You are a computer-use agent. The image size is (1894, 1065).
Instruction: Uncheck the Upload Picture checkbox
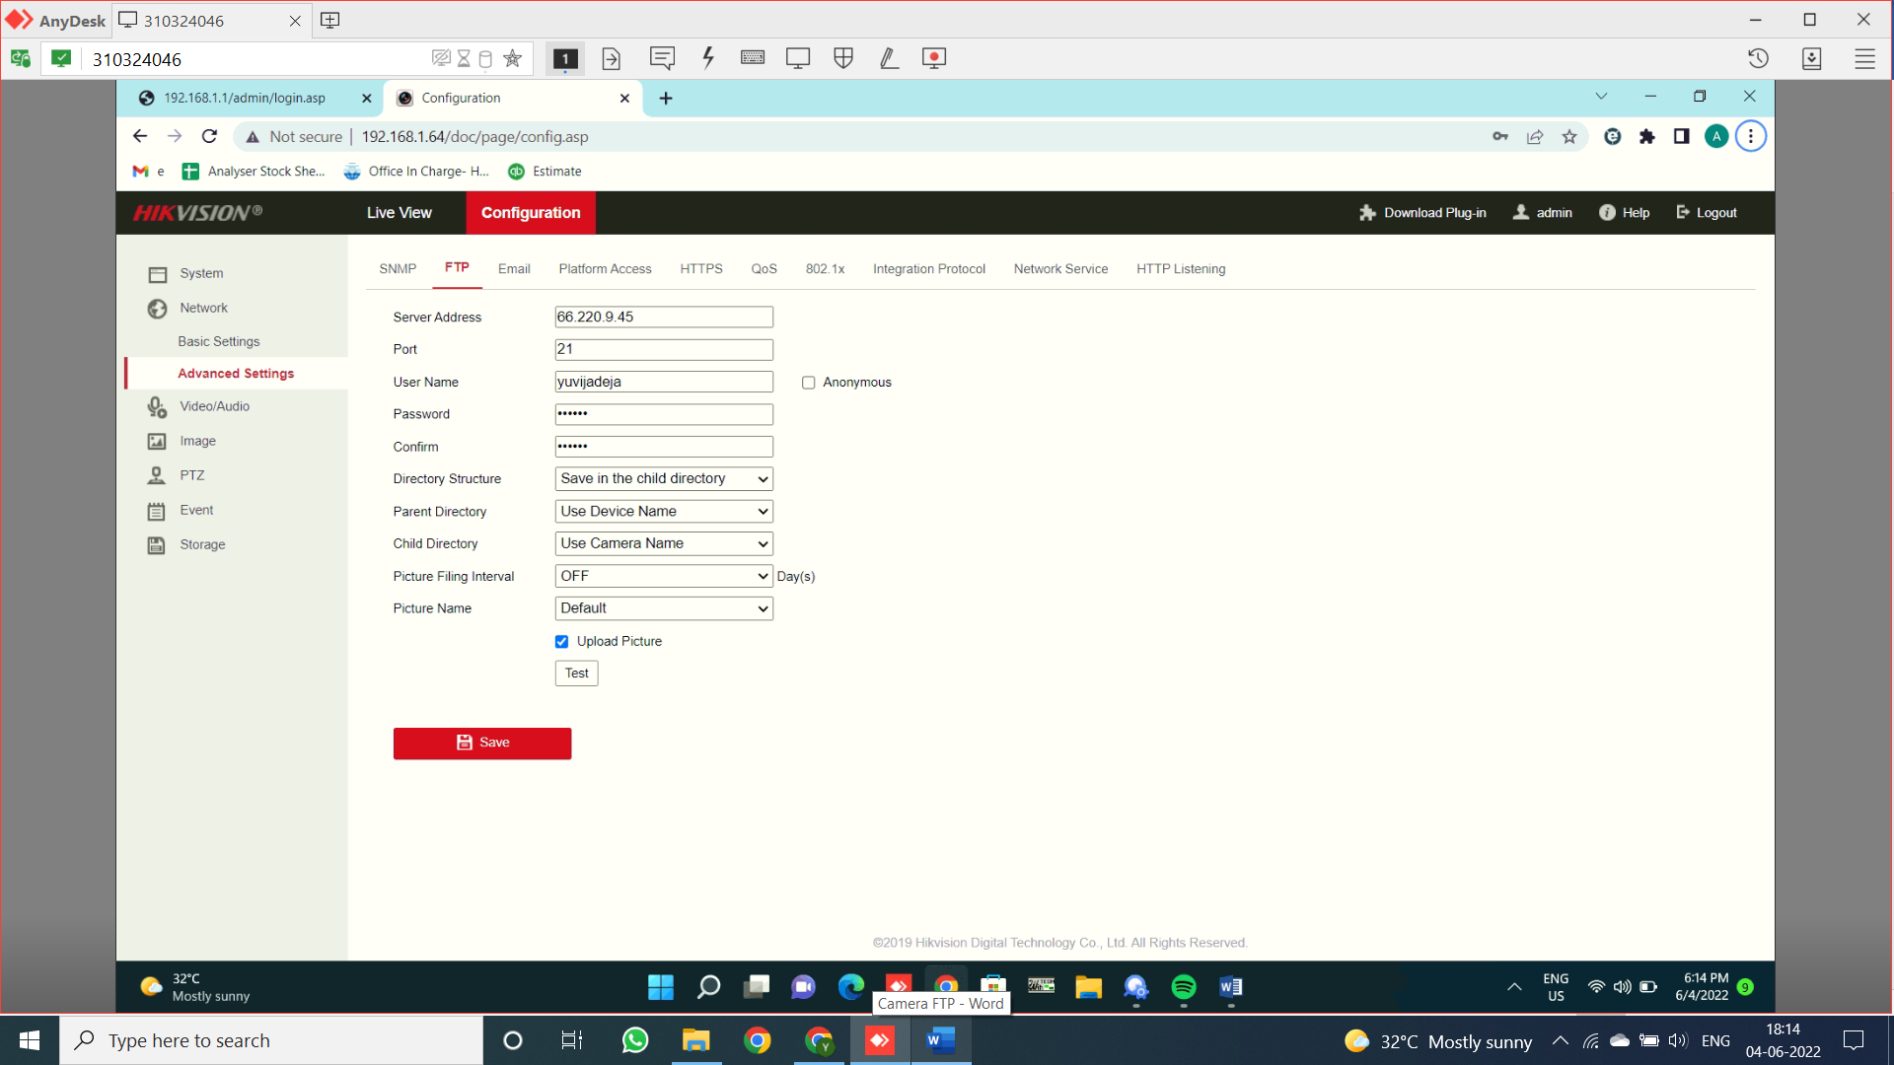tap(561, 642)
